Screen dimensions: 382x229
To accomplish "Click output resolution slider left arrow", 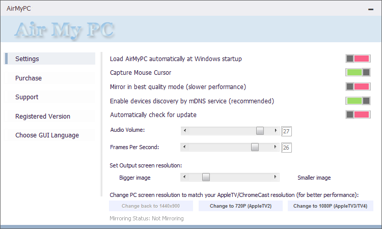I will (184, 177).
